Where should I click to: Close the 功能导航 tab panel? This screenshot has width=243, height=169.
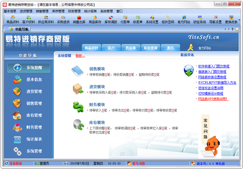(x=237, y=29)
